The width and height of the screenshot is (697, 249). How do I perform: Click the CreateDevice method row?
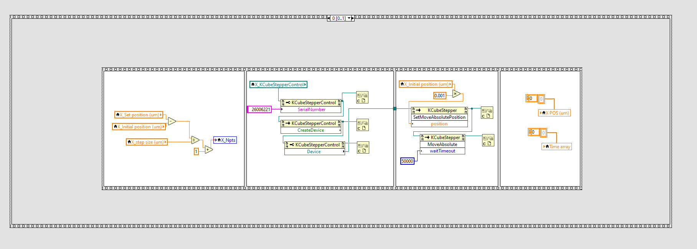tap(311, 130)
